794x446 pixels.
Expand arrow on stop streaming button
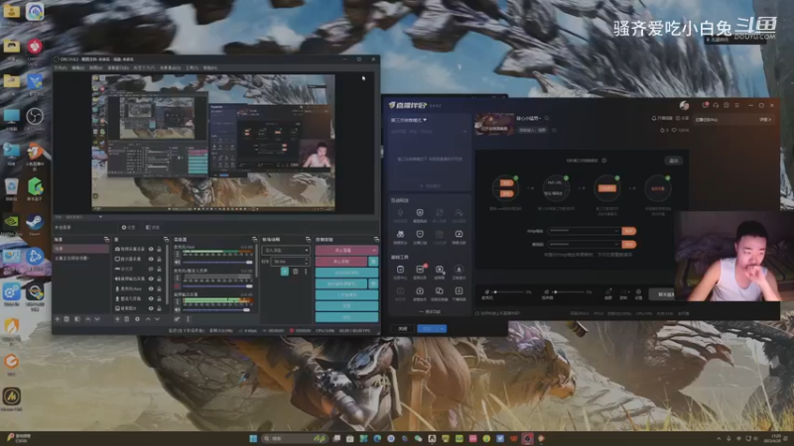click(374, 250)
